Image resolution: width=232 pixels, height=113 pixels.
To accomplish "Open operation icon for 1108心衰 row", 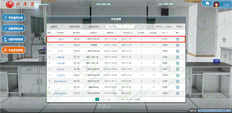I will click(x=177, y=63).
